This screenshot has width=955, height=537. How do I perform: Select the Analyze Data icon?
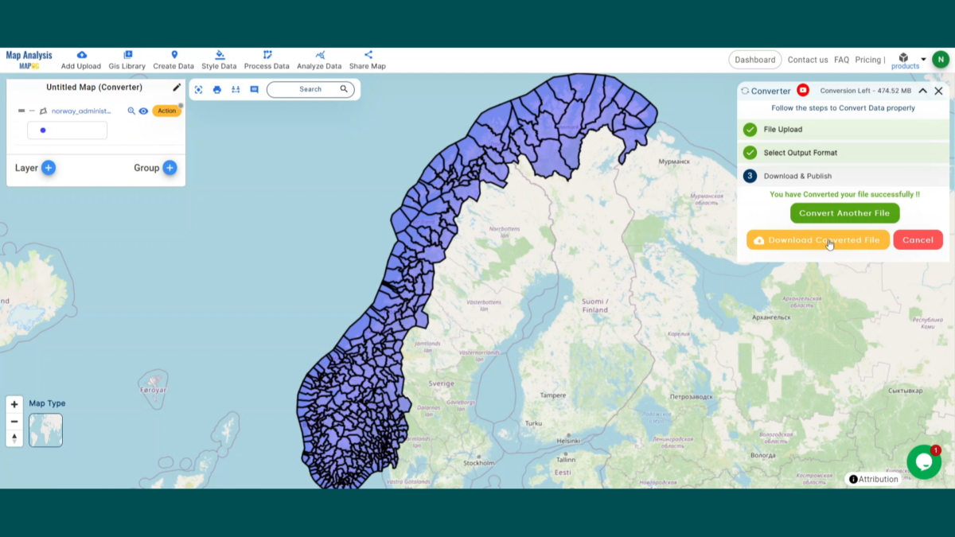(319, 54)
